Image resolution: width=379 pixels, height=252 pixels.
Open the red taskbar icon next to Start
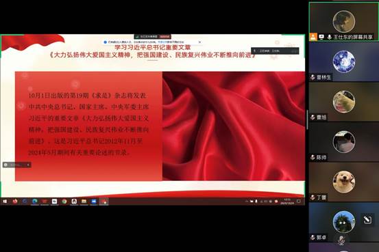15,201
